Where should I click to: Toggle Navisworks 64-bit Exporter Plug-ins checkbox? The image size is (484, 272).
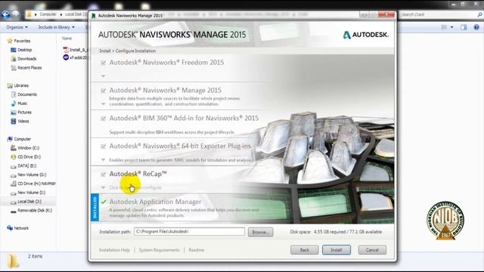(103, 146)
